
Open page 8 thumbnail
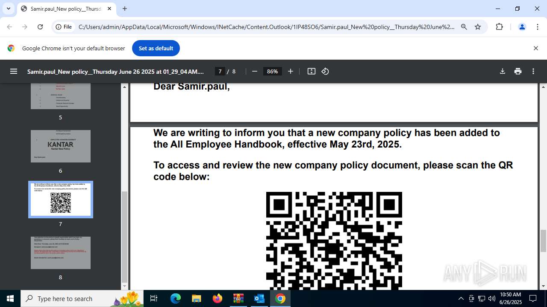[61, 253]
